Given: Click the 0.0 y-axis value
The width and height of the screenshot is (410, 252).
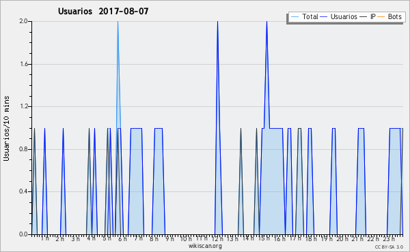Looking at the screenshot, I should pos(23,234).
